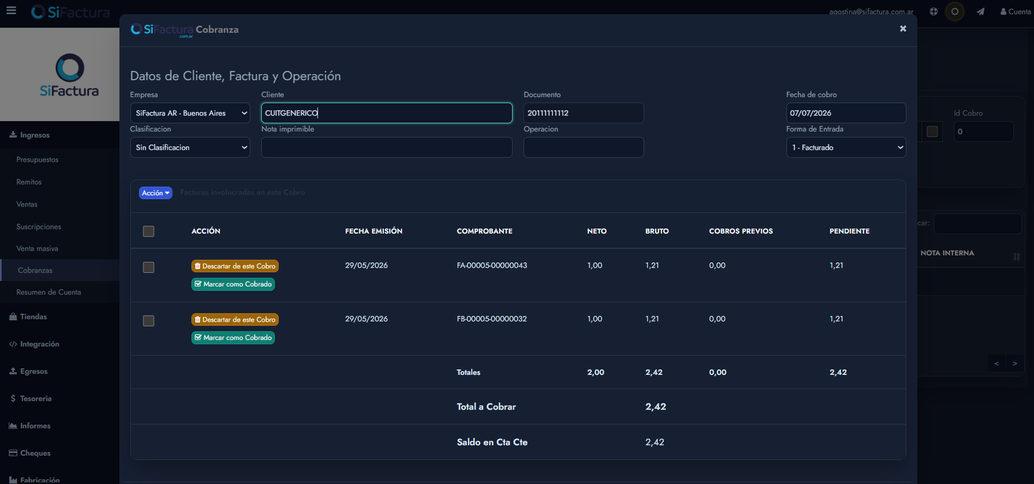Screen dimensions: 1034x484
Task: Focus the Documento input field
Action: coord(584,113)
